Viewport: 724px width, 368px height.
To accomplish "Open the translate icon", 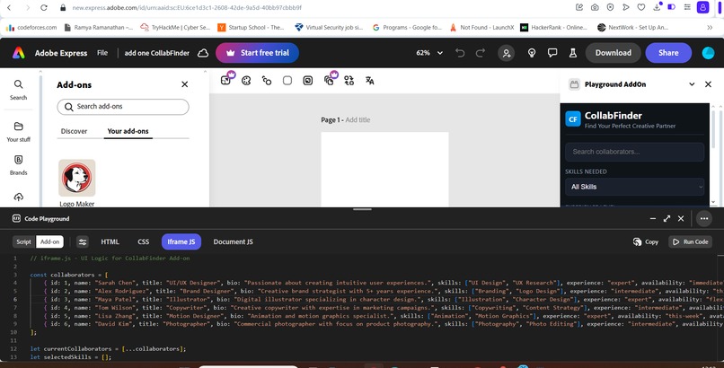I will click(x=370, y=81).
